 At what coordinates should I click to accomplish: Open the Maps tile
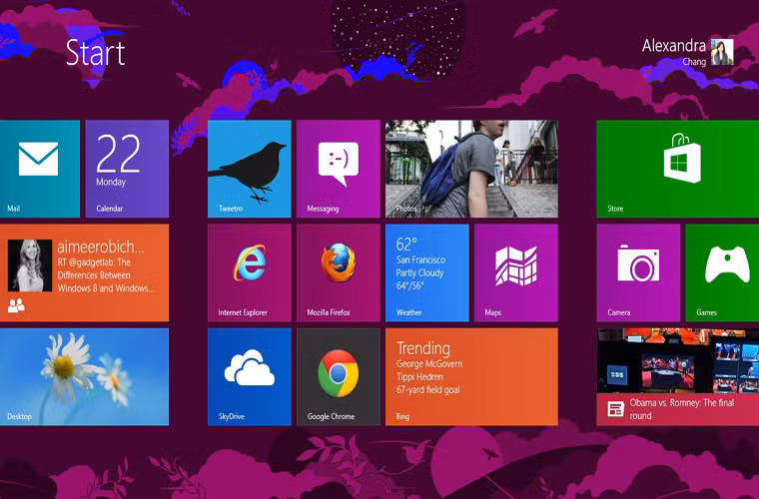click(x=516, y=272)
